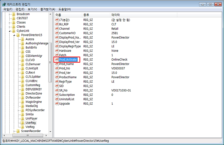Select the ProductName value name
Image resolution: width=224 pixels, height=145 pixels.
[68, 77]
